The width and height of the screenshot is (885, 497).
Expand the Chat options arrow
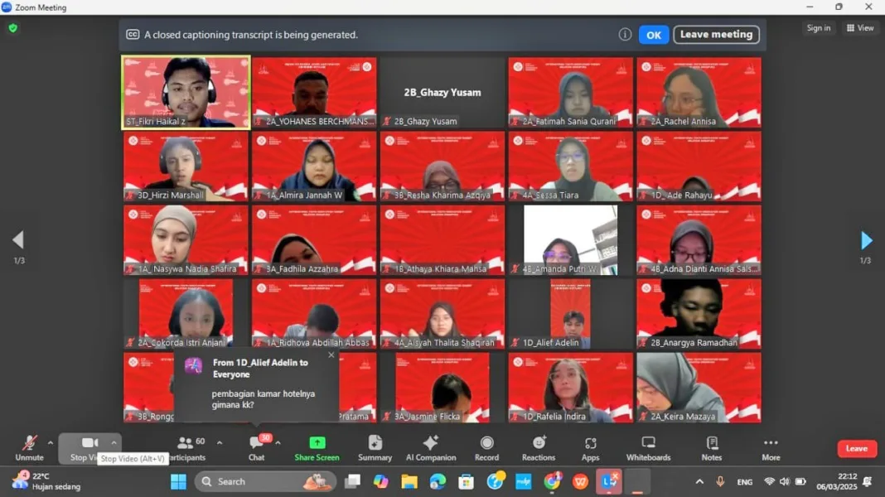[278, 443]
